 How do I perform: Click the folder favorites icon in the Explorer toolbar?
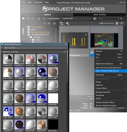[23, 18]
